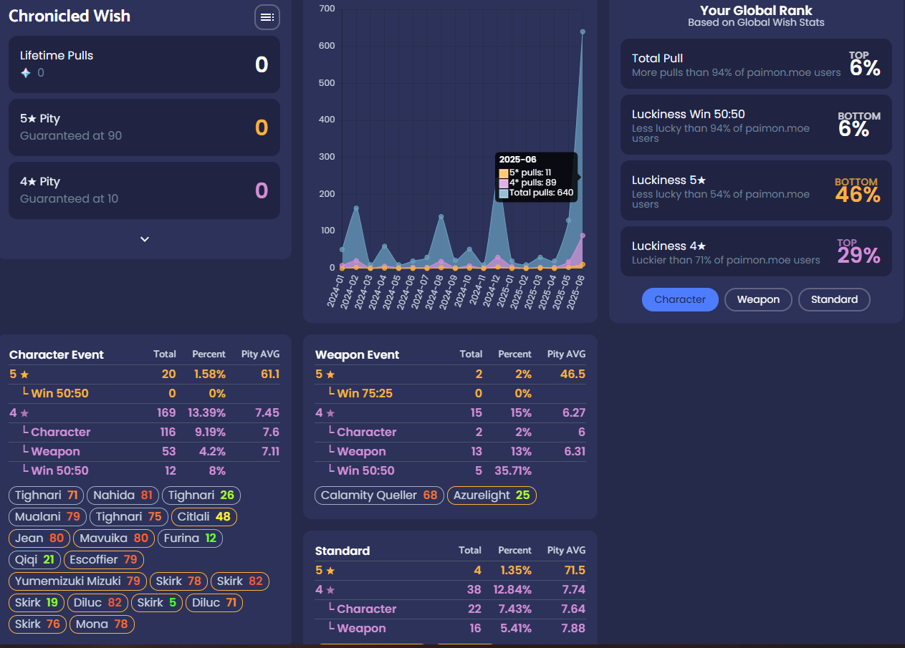This screenshot has height=648, width=905.
Task: Click Weapon Event Win 75:25 row
Action: (x=451, y=393)
